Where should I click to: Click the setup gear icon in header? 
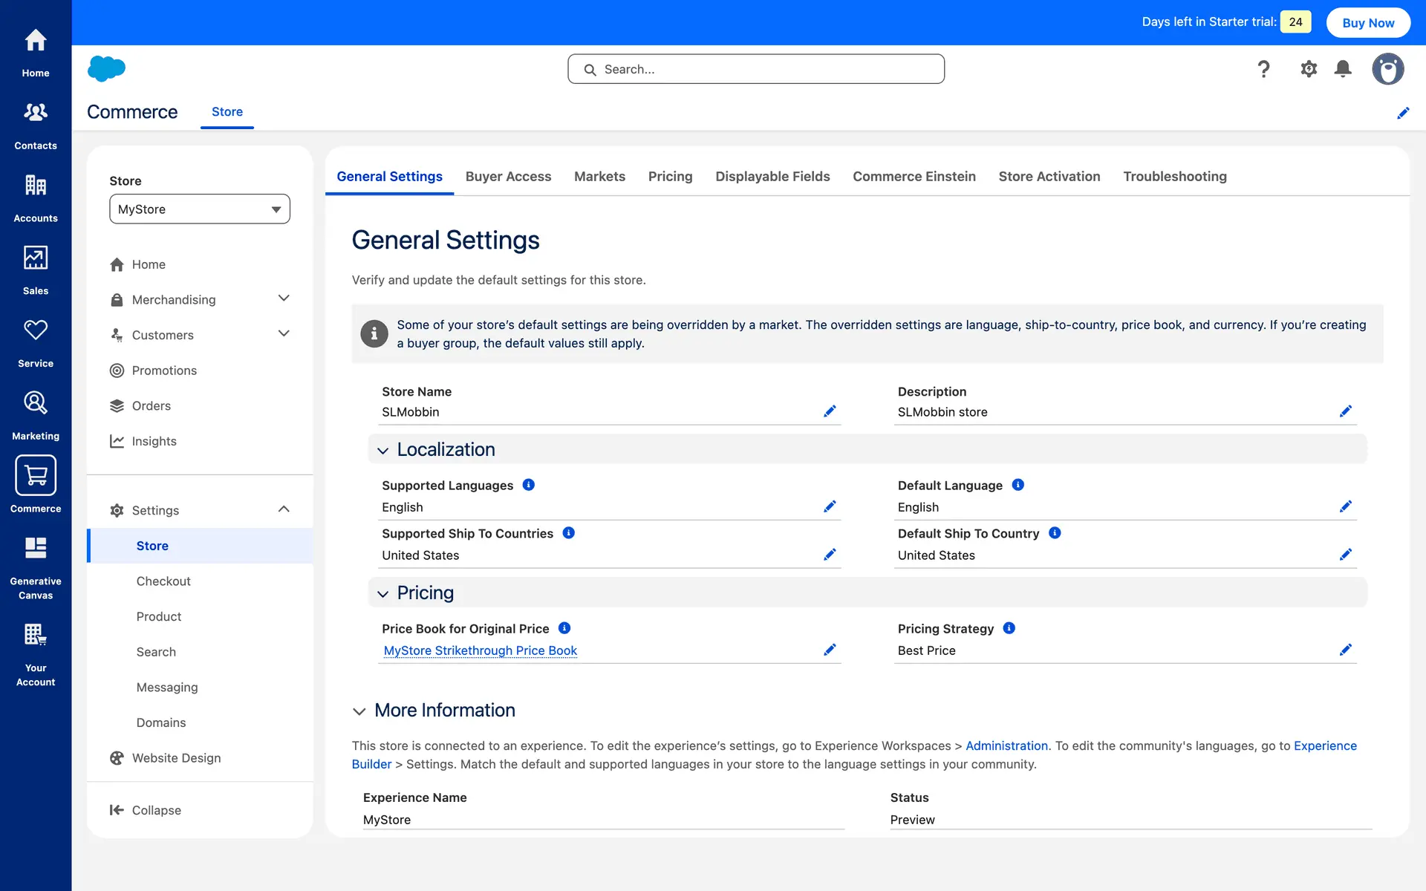(1309, 69)
